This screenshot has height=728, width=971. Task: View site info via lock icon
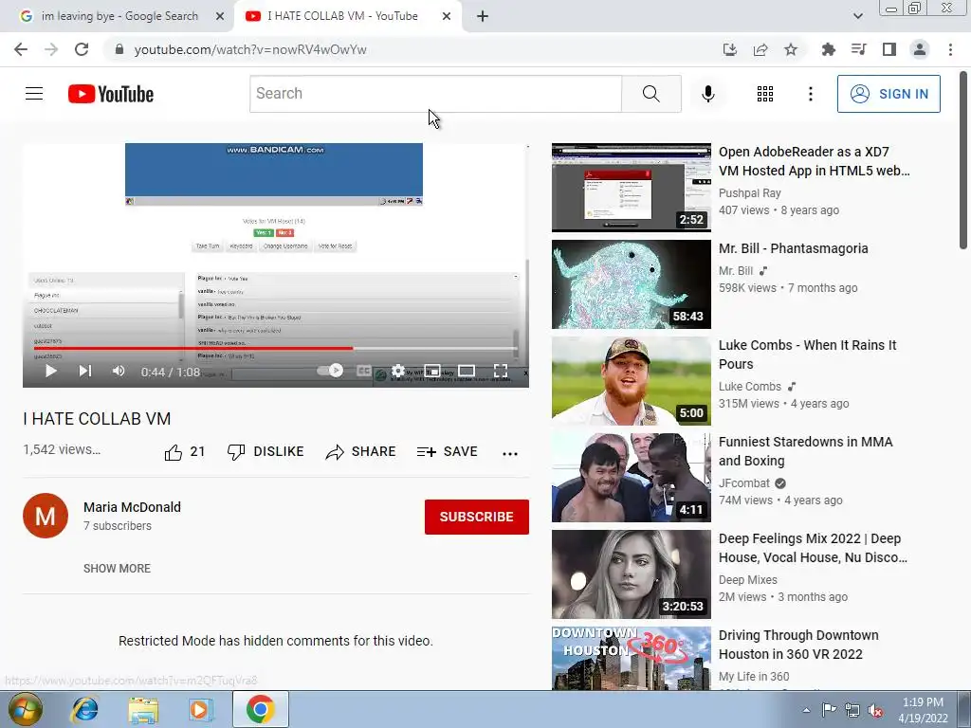pos(119,49)
